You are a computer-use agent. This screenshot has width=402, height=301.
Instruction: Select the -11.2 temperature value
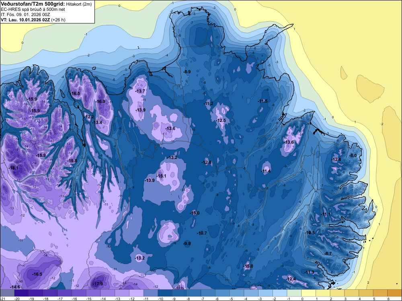(208, 103)
